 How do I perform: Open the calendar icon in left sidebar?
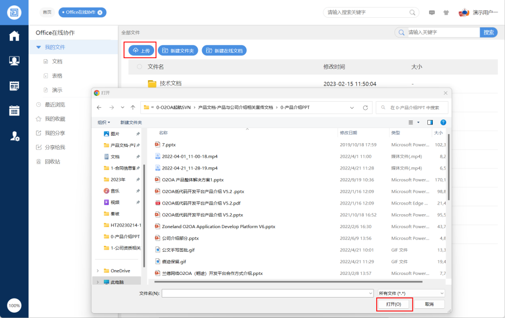pos(14,111)
